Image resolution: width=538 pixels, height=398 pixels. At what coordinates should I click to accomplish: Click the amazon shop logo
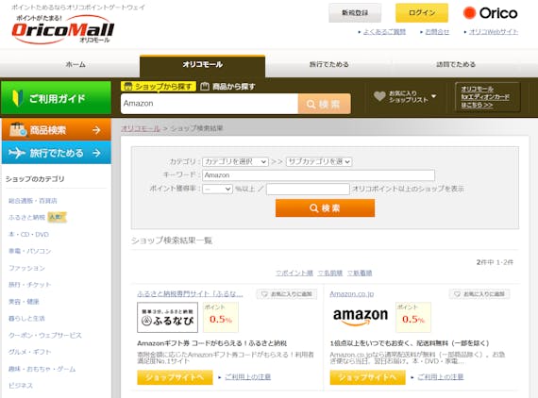coord(361,317)
